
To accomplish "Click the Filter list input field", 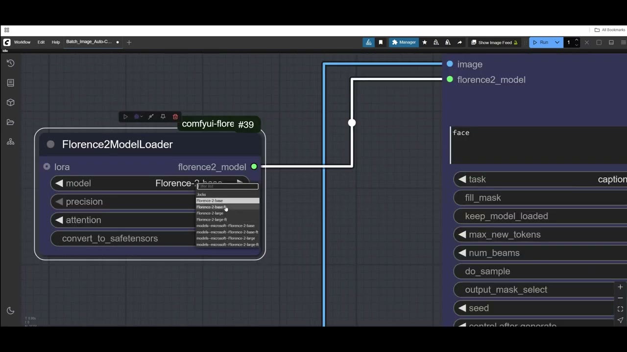I will point(227,186).
